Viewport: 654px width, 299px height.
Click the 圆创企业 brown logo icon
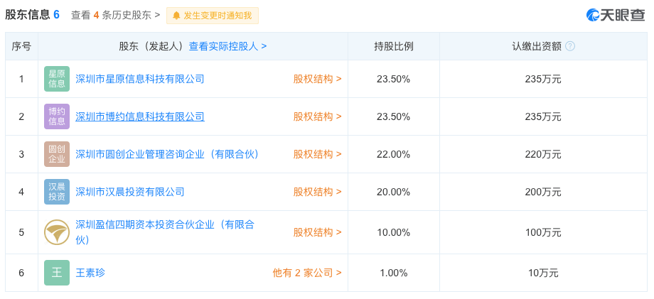coord(57,154)
